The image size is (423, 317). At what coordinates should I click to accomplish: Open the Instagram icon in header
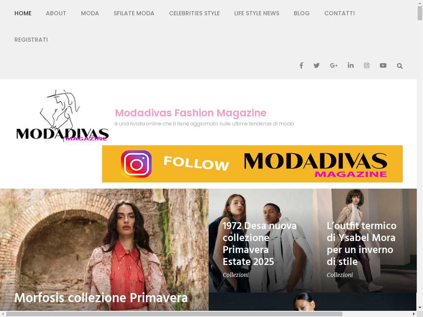[x=367, y=66]
